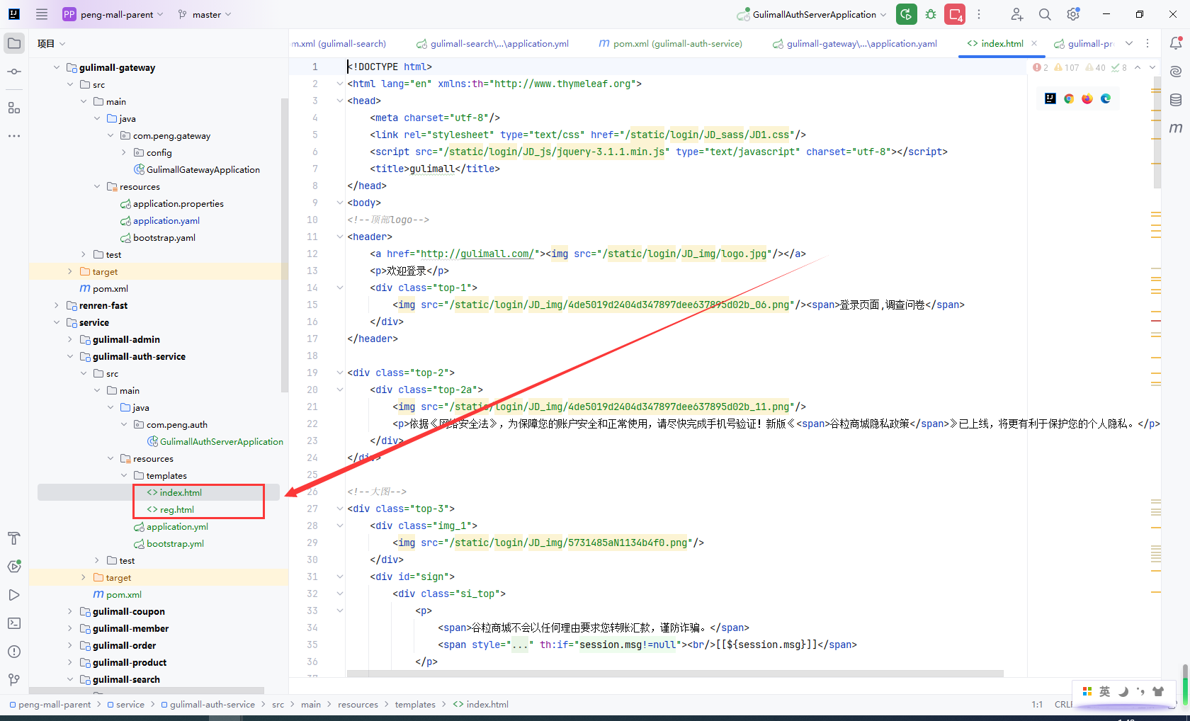
Task: Open master branch dropdown
Action: (205, 14)
